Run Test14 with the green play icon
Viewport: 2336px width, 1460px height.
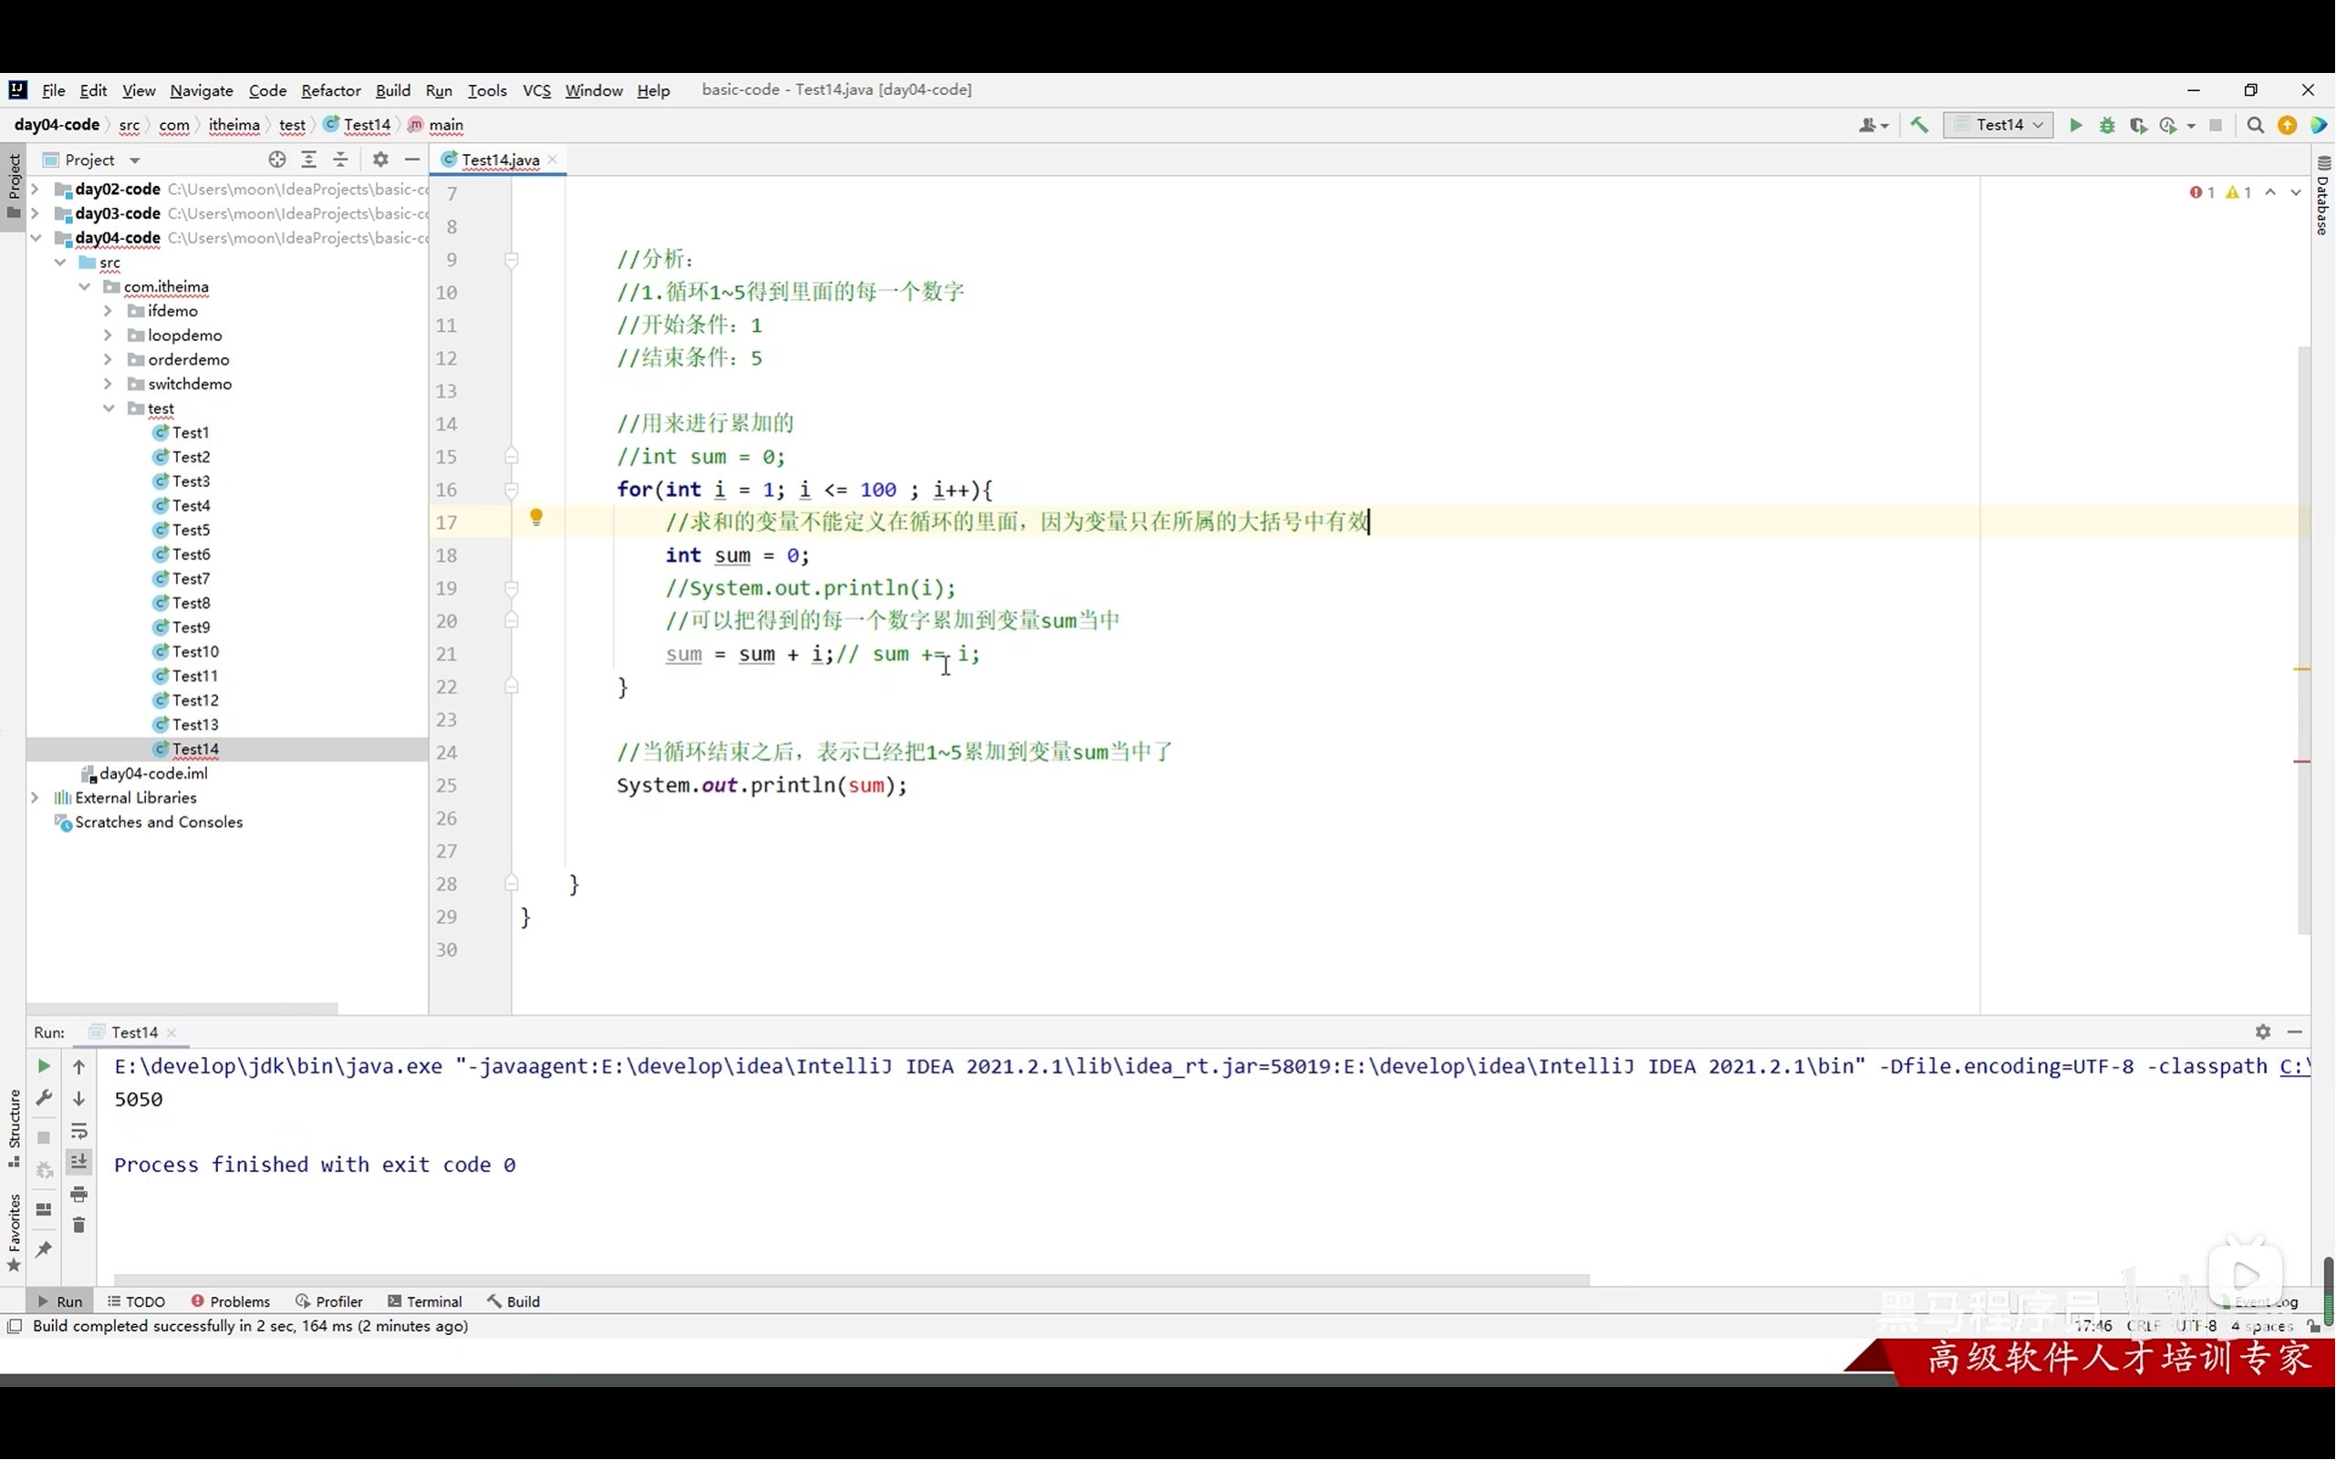[x=2075, y=126]
